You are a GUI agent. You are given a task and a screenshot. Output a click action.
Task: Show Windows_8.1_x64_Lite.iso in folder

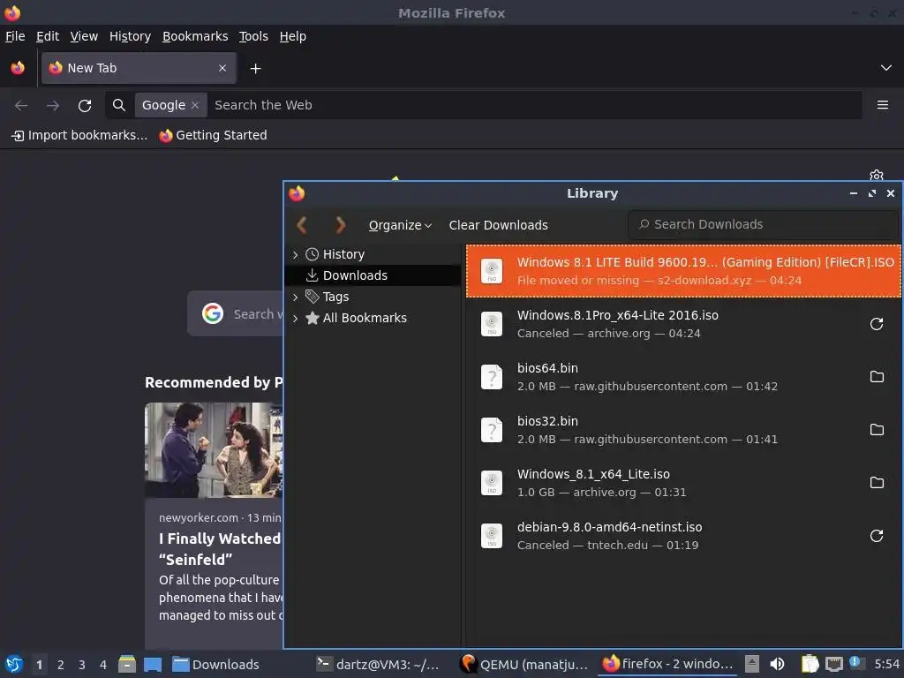pos(877,483)
